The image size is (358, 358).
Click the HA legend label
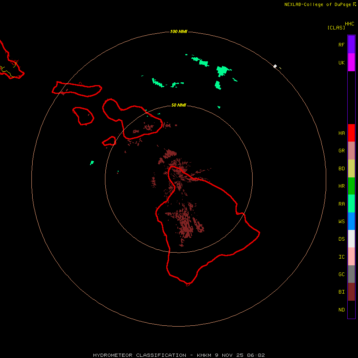coord(341,133)
